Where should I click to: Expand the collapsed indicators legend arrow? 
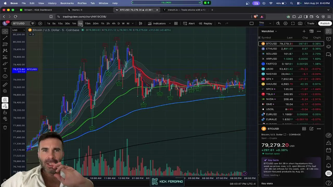point(31,34)
